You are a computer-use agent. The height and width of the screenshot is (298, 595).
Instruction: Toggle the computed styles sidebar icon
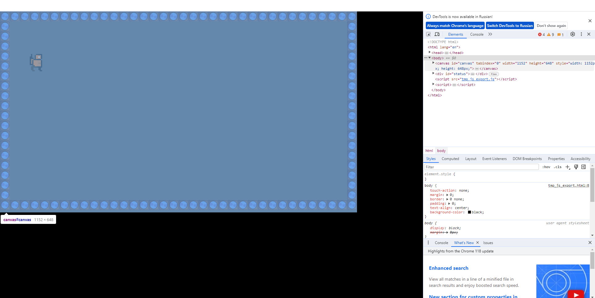pos(584,167)
